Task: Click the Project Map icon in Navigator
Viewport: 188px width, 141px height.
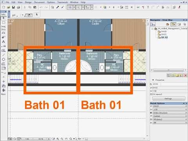Action: click(x=168, y=24)
